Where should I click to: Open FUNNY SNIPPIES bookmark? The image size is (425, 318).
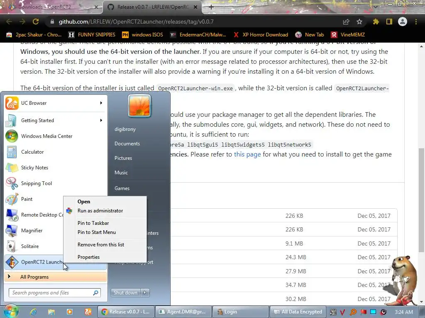tap(92, 35)
